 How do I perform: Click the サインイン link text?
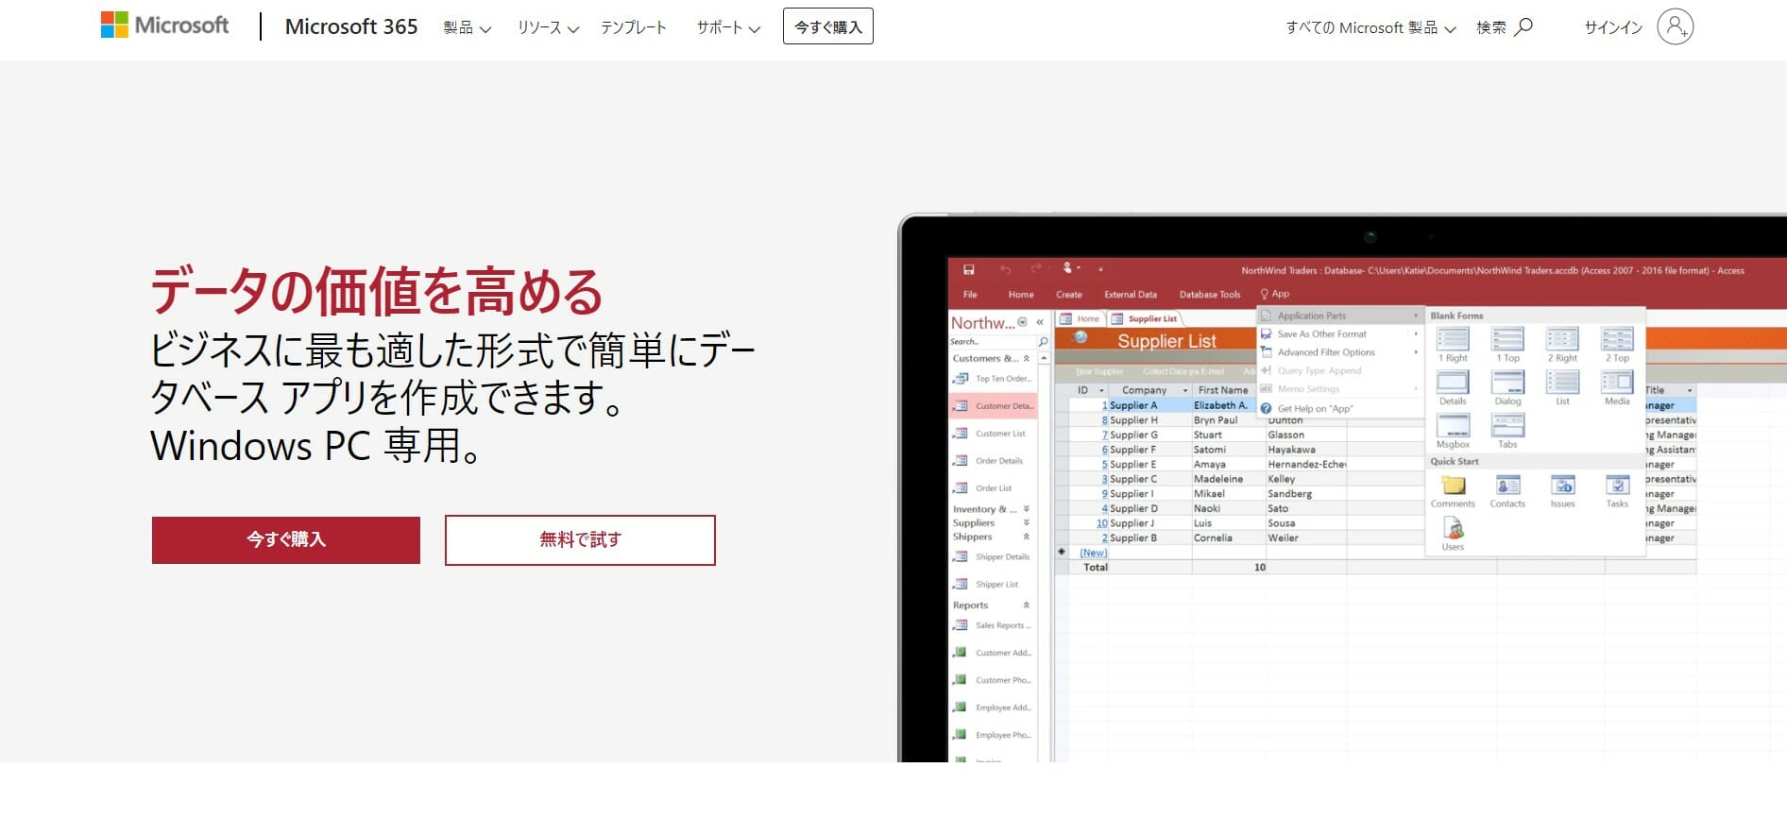coord(1613,27)
